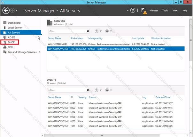Click the All Servers icon in sidebar

tap(5, 32)
